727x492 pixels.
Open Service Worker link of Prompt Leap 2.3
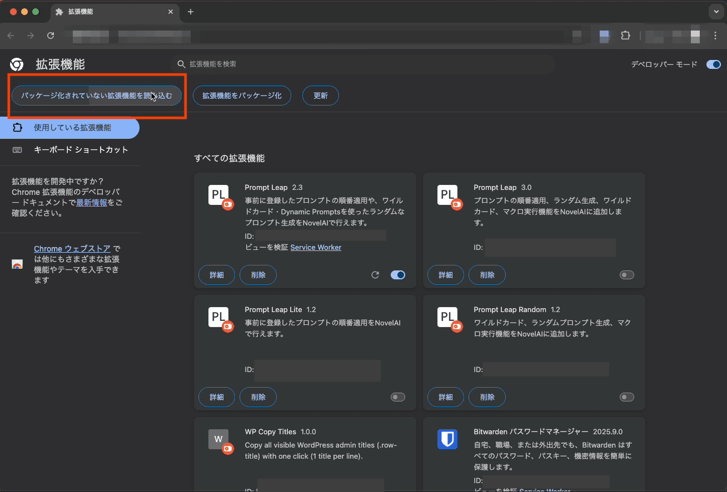316,248
